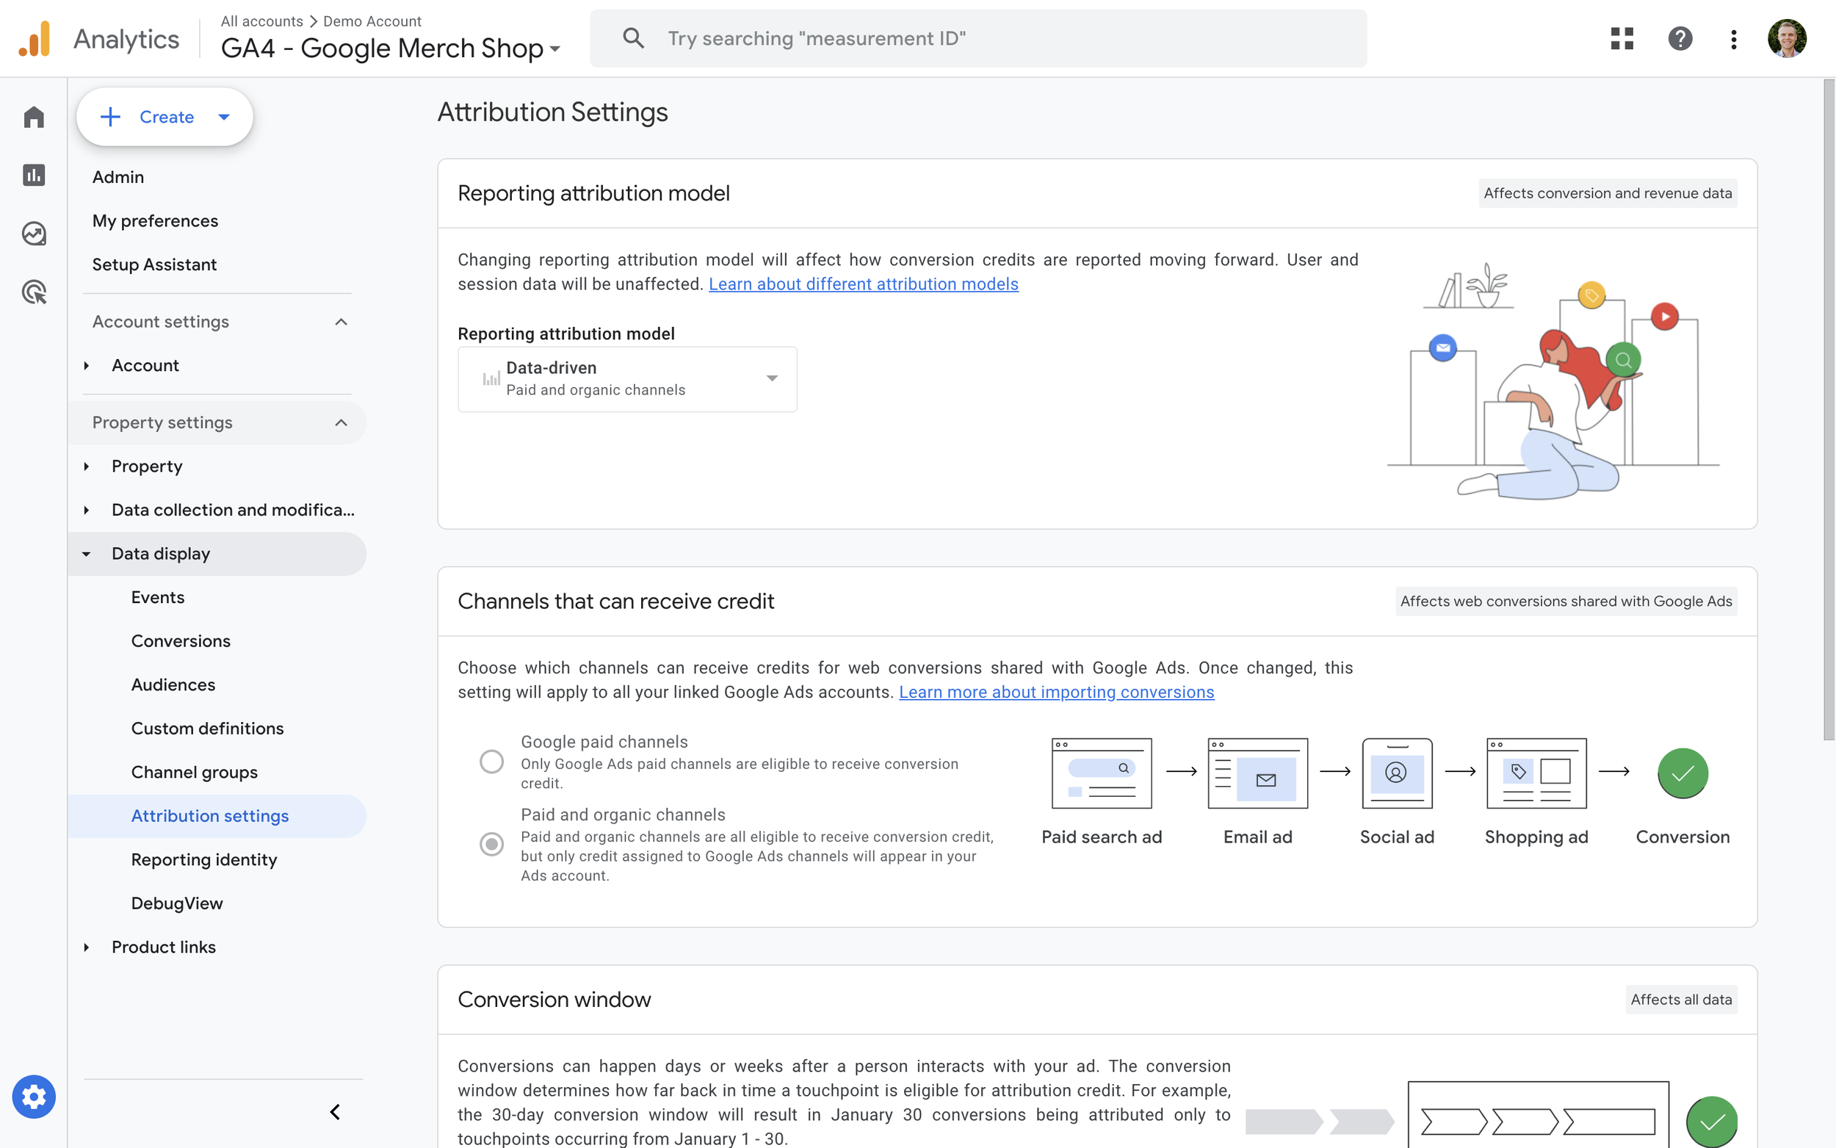Open the Reports icon in the sidebar
The height and width of the screenshot is (1148, 1836).
tap(33, 175)
